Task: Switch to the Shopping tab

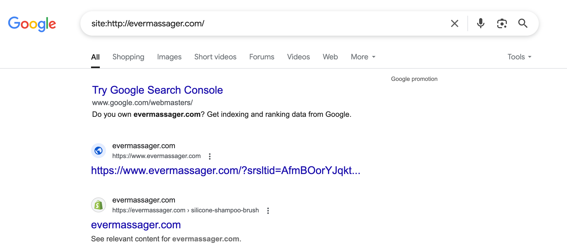Action: point(128,57)
